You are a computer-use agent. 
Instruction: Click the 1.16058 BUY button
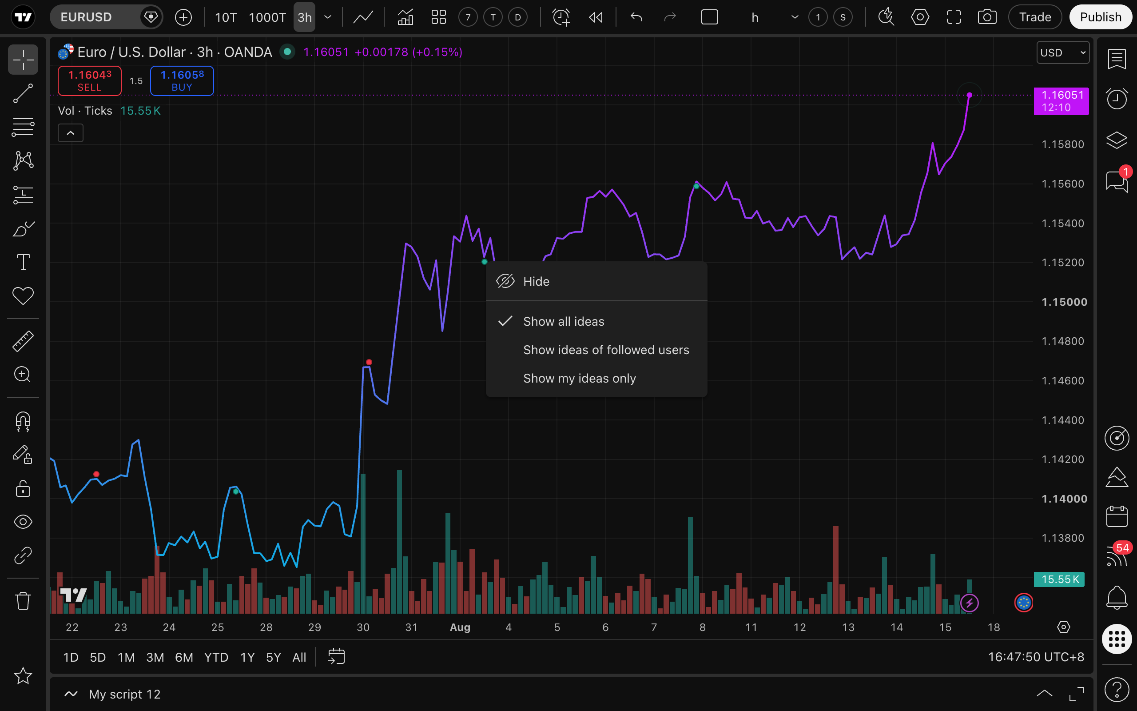click(182, 81)
